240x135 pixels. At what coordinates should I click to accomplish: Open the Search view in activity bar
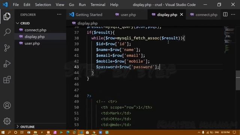click(7, 32)
